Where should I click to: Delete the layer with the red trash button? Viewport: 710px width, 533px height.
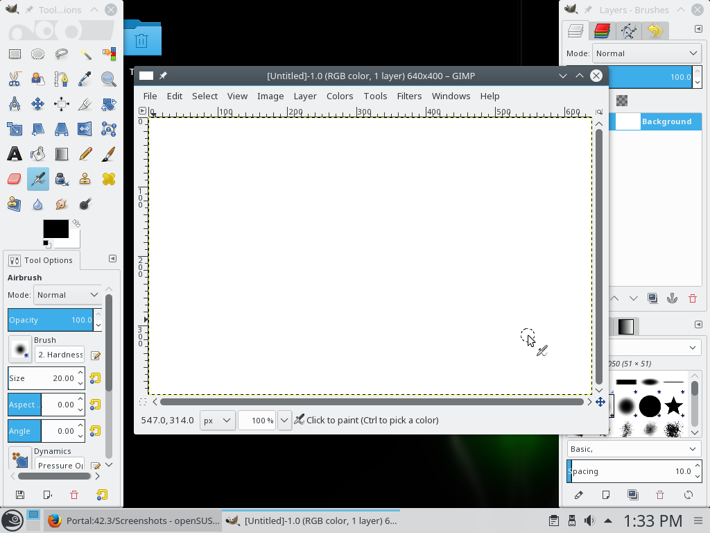coord(692,298)
